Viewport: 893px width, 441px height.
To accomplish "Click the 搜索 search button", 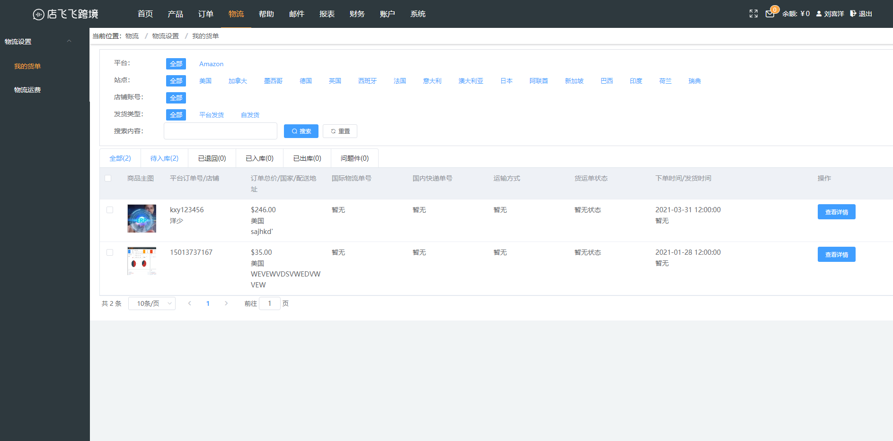I will (x=301, y=131).
